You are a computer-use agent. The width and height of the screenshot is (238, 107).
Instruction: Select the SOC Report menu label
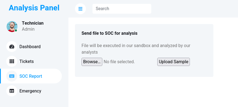coord(31,76)
